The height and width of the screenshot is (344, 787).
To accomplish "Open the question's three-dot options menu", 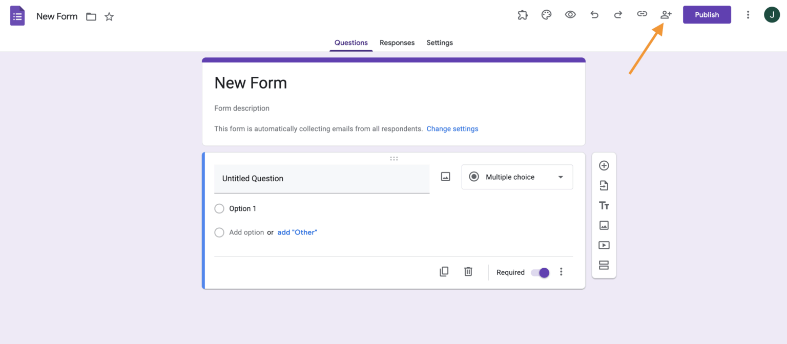I will [x=561, y=271].
